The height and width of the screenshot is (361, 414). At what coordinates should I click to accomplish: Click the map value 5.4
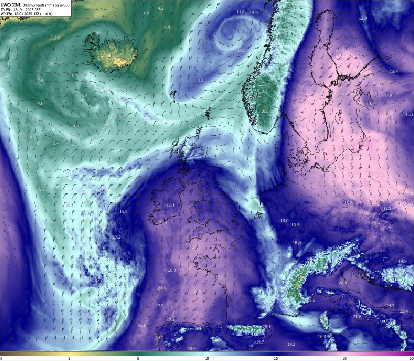[x=56, y=143]
